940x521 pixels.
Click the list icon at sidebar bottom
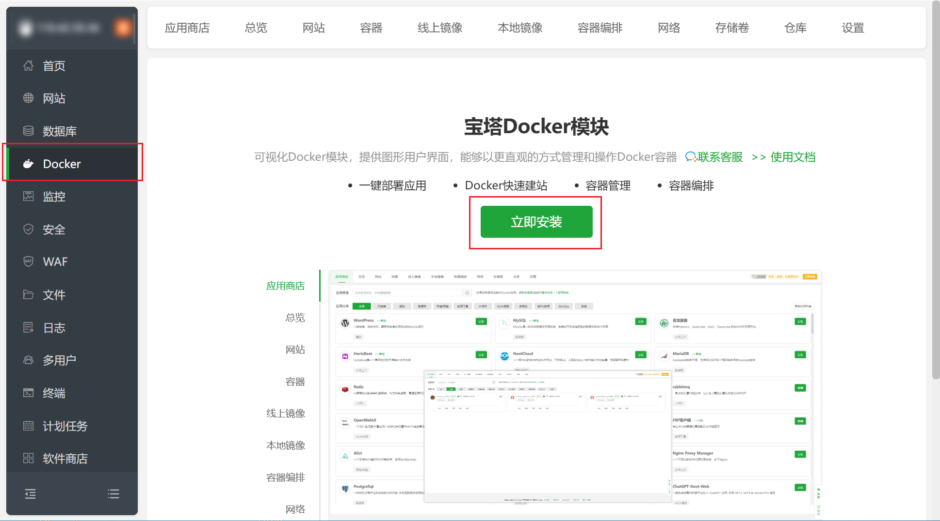pyautogui.click(x=113, y=493)
